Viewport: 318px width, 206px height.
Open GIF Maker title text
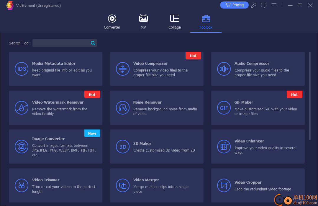tap(244, 102)
